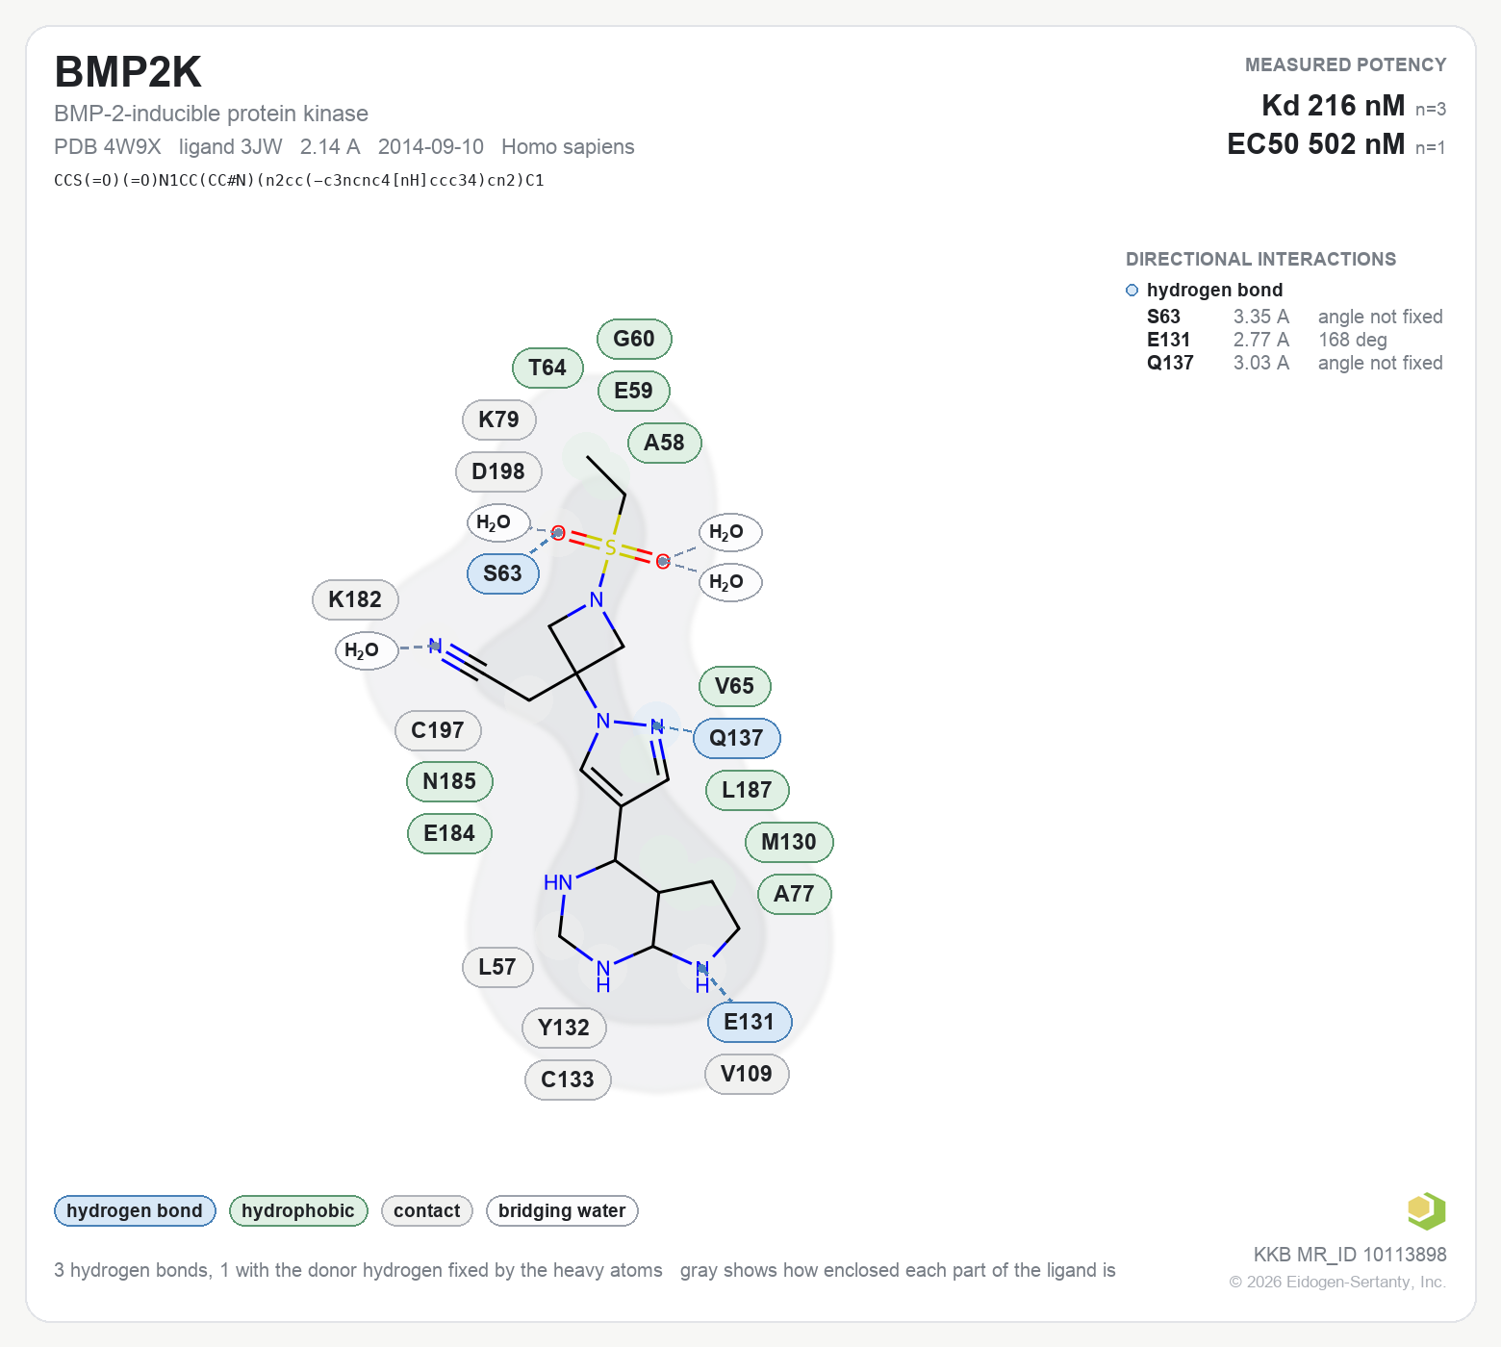Click the H2O label below D198
This screenshot has height=1347, width=1501.
[497, 522]
